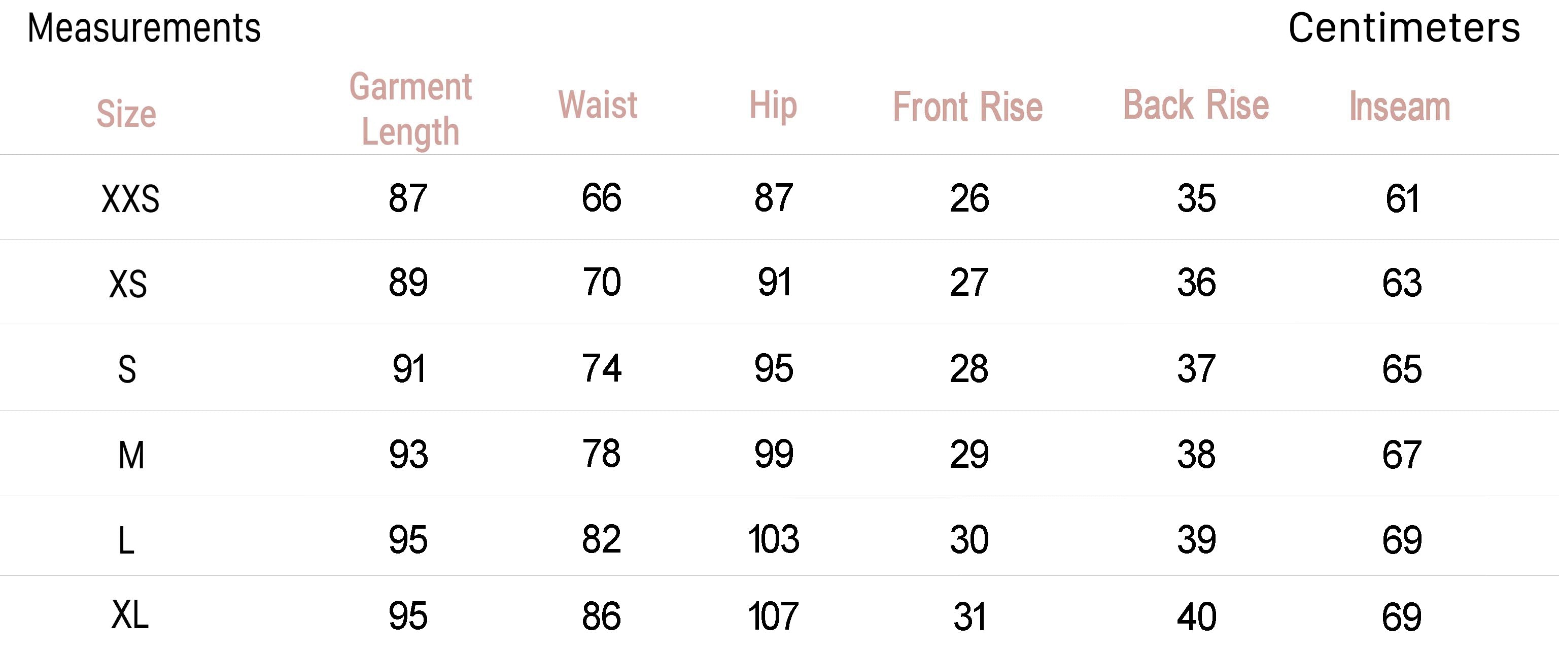The image size is (1559, 653).
Task: Select the M size row label
Action: click(x=131, y=455)
